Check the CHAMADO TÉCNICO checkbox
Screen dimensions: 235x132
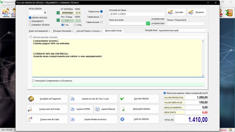tap(30, 25)
